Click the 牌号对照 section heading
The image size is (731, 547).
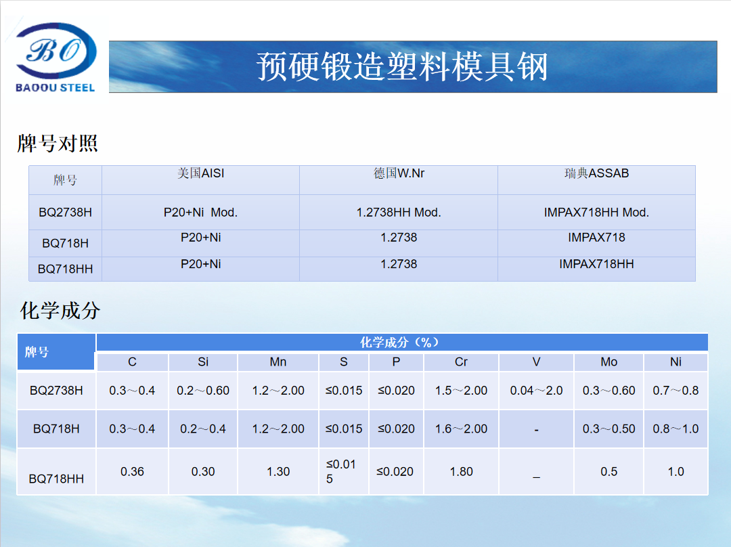click(58, 144)
